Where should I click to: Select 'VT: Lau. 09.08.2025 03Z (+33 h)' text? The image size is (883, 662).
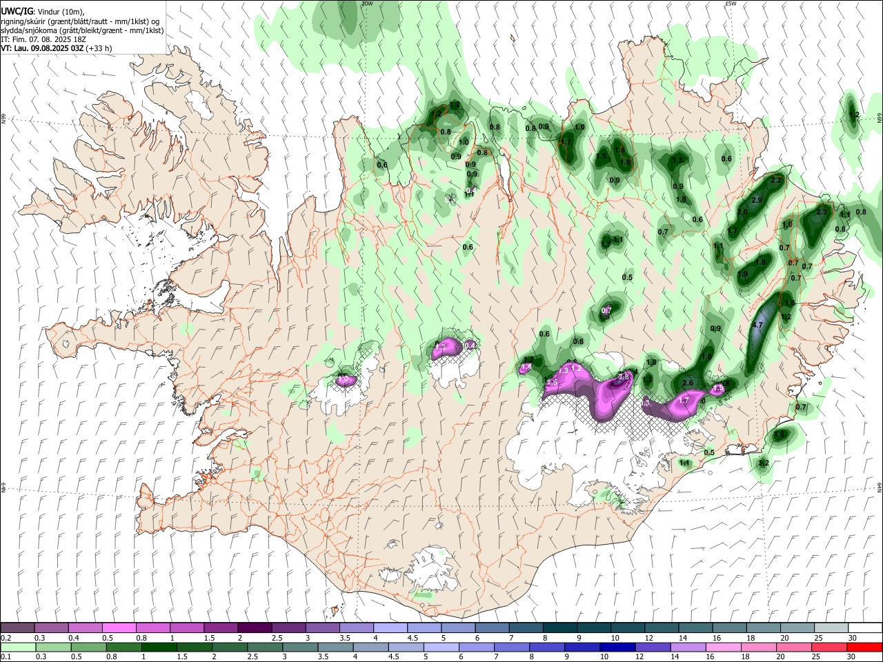coord(57,48)
